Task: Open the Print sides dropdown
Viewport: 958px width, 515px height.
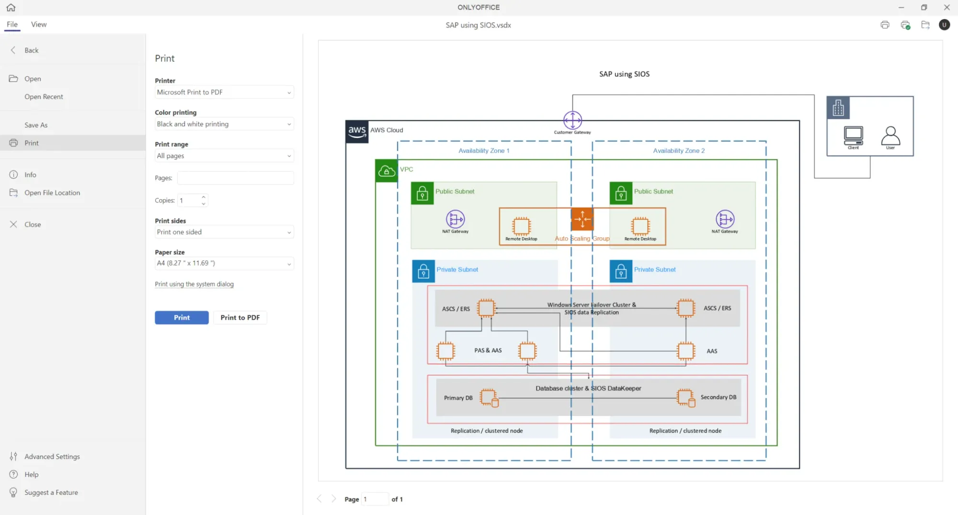Action: [288, 232]
